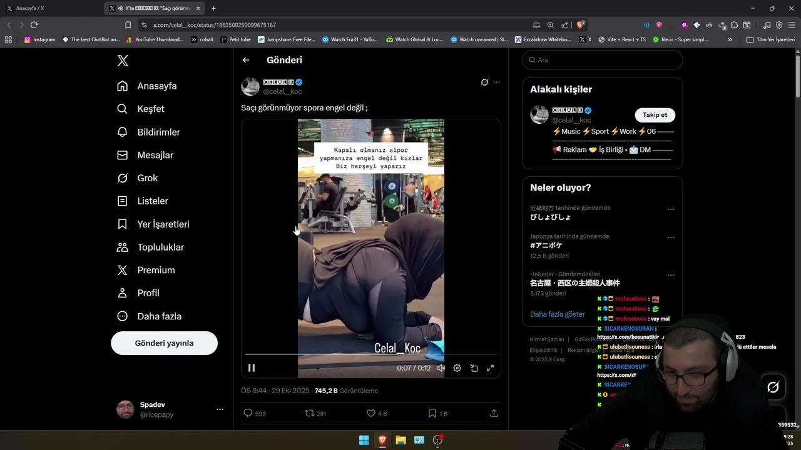Mute the video volume
The width and height of the screenshot is (801, 450).
pos(441,368)
